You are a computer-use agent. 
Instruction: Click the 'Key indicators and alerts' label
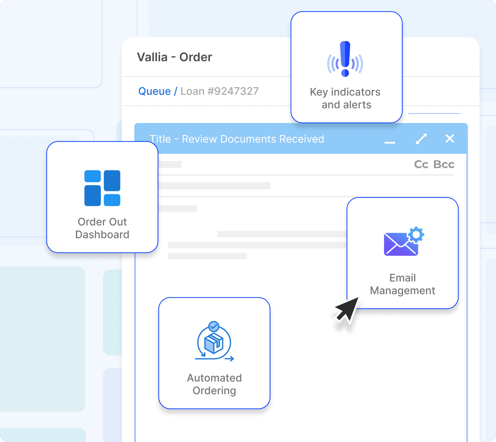pos(345,98)
